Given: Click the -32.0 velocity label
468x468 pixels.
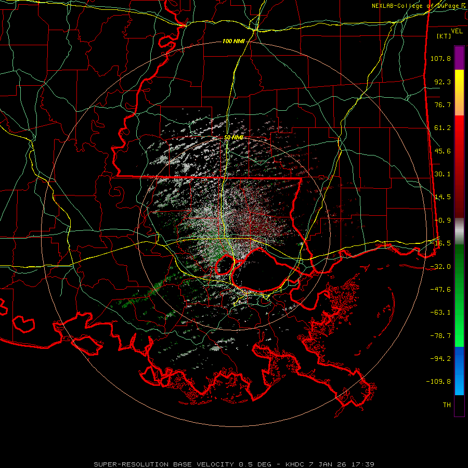Looking at the screenshot, I should click(440, 267).
